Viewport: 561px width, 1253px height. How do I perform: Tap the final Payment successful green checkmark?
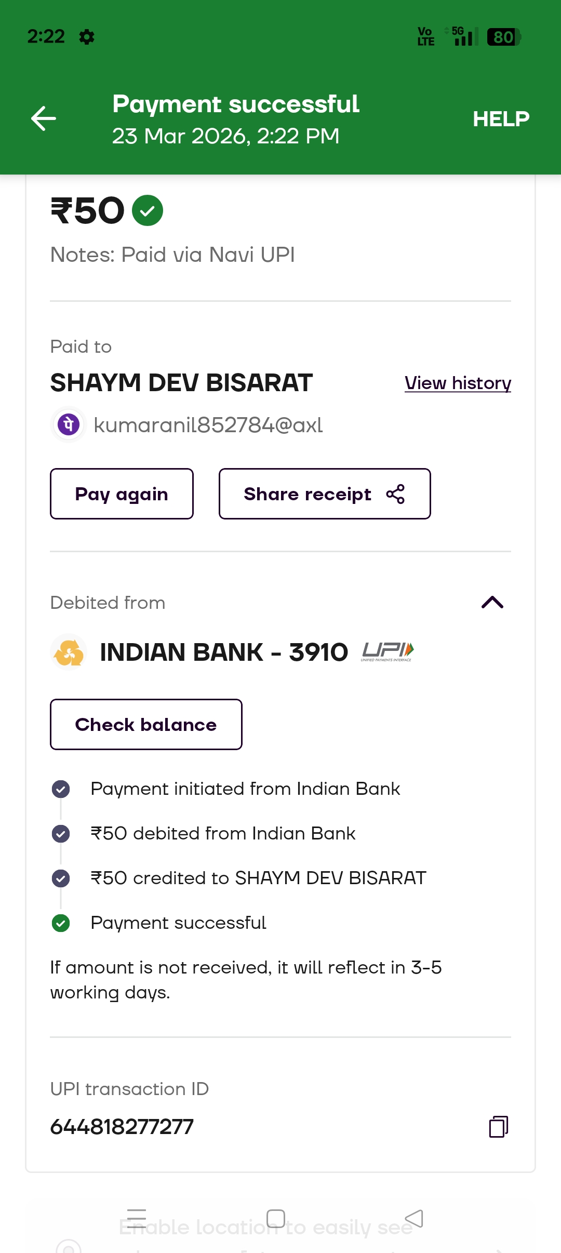pyautogui.click(x=61, y=923)
